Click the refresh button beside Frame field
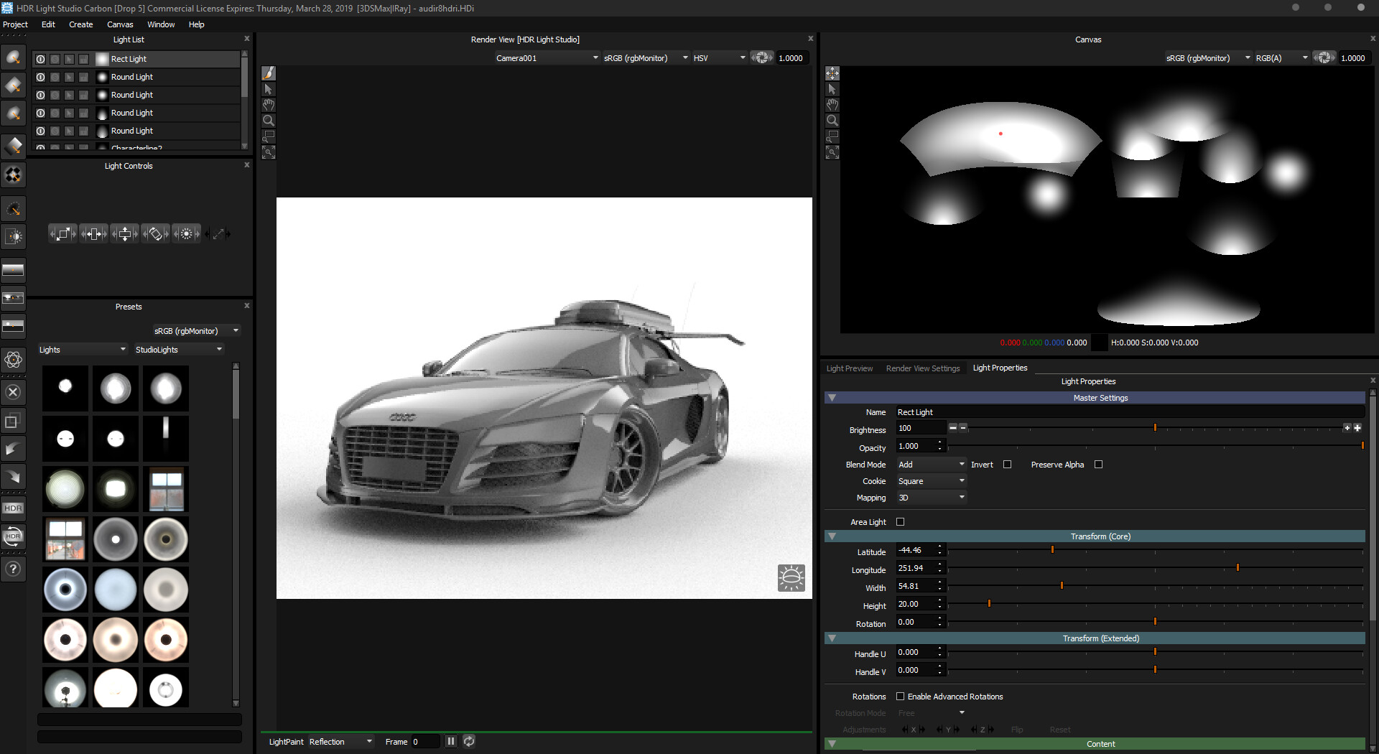The height and width of the screenshot is (754, 1379). 469,741
